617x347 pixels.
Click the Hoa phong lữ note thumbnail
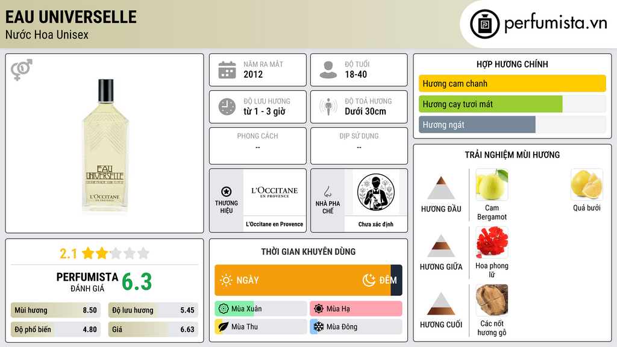(x=492, y=242)
